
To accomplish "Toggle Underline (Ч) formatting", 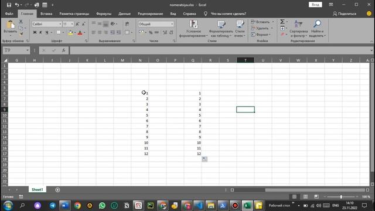I will click(x=47, y=32).
